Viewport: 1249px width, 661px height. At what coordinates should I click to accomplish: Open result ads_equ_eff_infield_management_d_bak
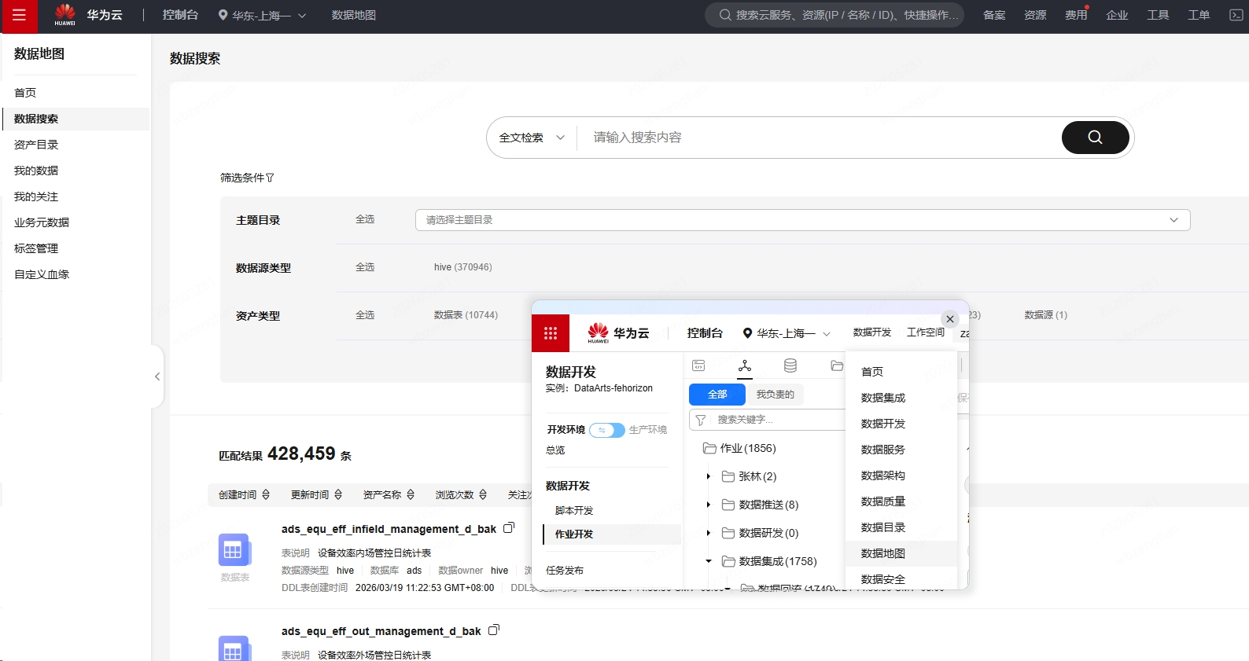pyautogui.click(x=389, y=529)
